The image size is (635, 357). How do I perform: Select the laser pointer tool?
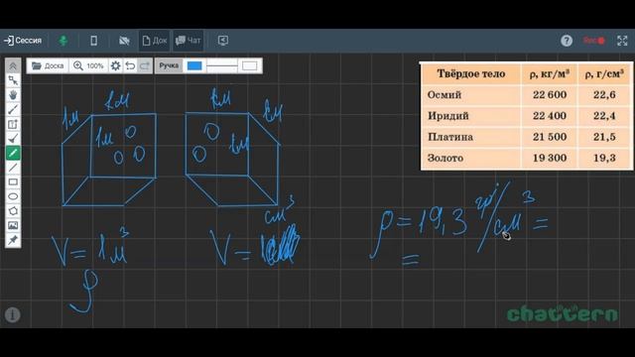click(13, 110)
